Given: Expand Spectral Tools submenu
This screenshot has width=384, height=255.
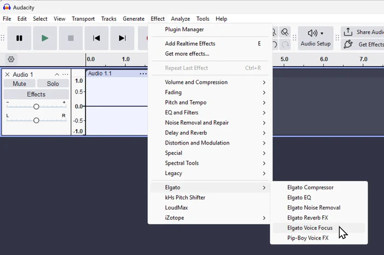Looking at the screenshot, I should 210,163.
